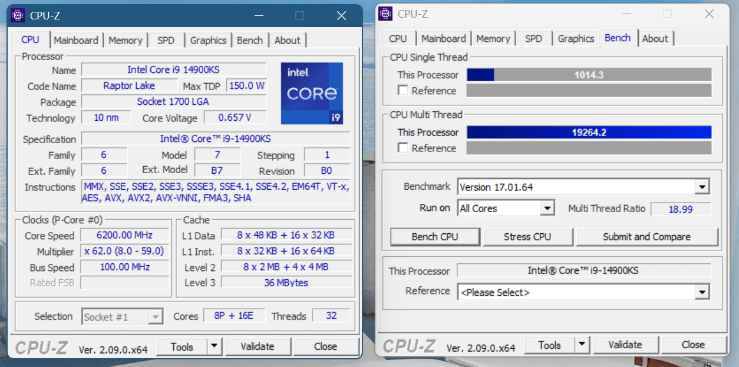Switch to Mainboard tab in left window
Viewport: 739px width, 367px height.
(x=76, y=40)
